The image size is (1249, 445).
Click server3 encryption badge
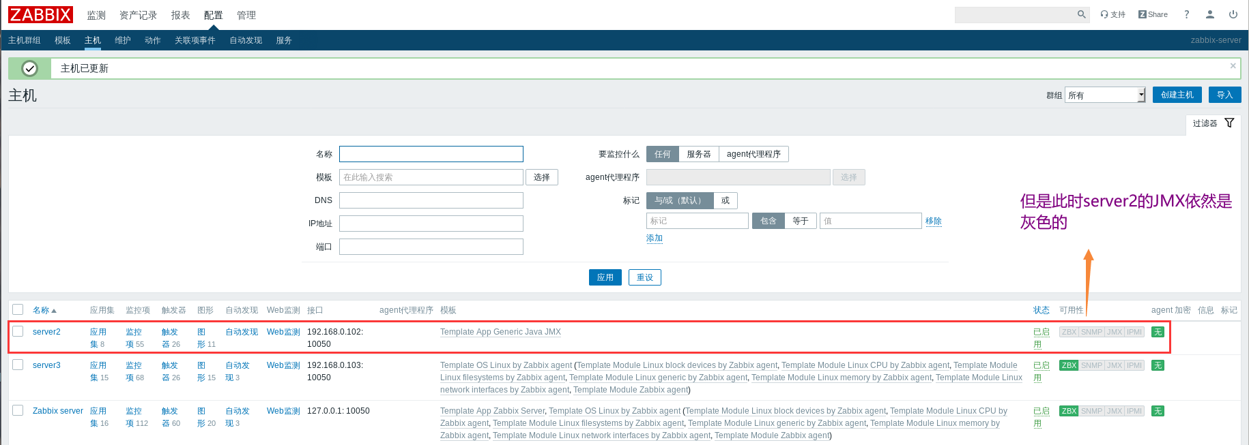coord(1158,365)
